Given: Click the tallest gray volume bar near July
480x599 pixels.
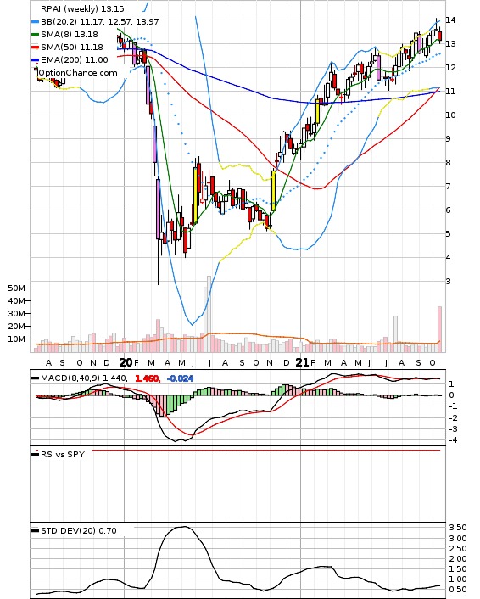Looking at the screenshot, I should pos(209,314).
